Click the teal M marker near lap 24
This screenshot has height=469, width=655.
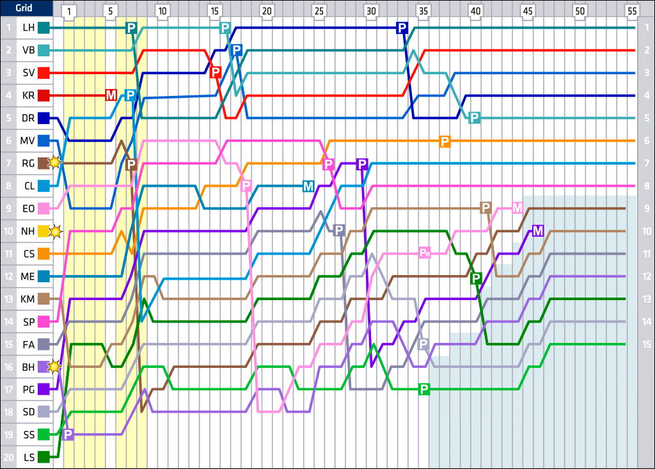pos(308,186)
